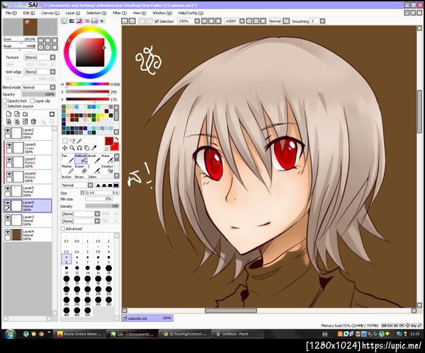Select Layer3 in the layer list
Viewport: 425px width, 353px height.
pos(28,220)
